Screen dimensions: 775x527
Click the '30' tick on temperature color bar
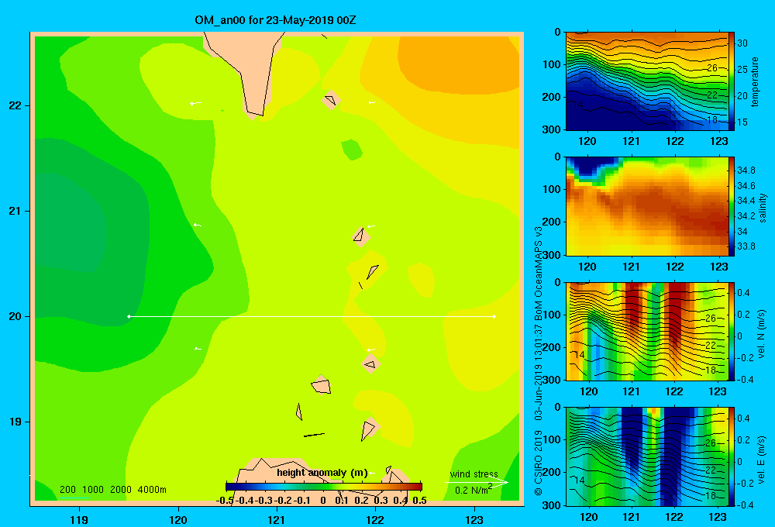(742, 43)
